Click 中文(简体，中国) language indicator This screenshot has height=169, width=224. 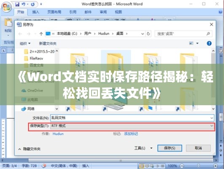64,166
